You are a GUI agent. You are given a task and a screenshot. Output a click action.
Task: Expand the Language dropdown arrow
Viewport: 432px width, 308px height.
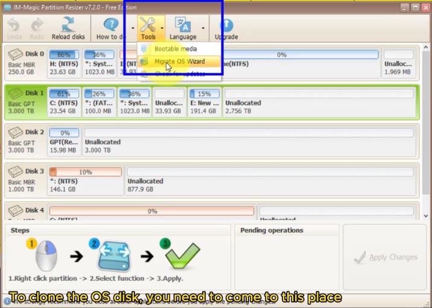click(203, 28)
